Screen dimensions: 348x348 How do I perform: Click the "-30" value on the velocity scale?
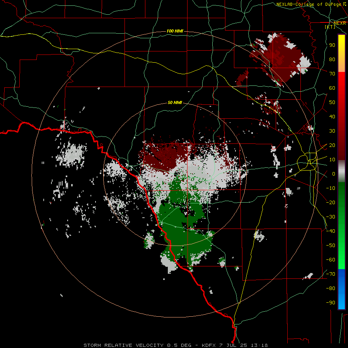(331, 217)
